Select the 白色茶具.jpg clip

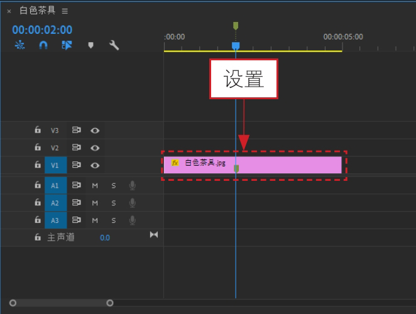[253, 165]
